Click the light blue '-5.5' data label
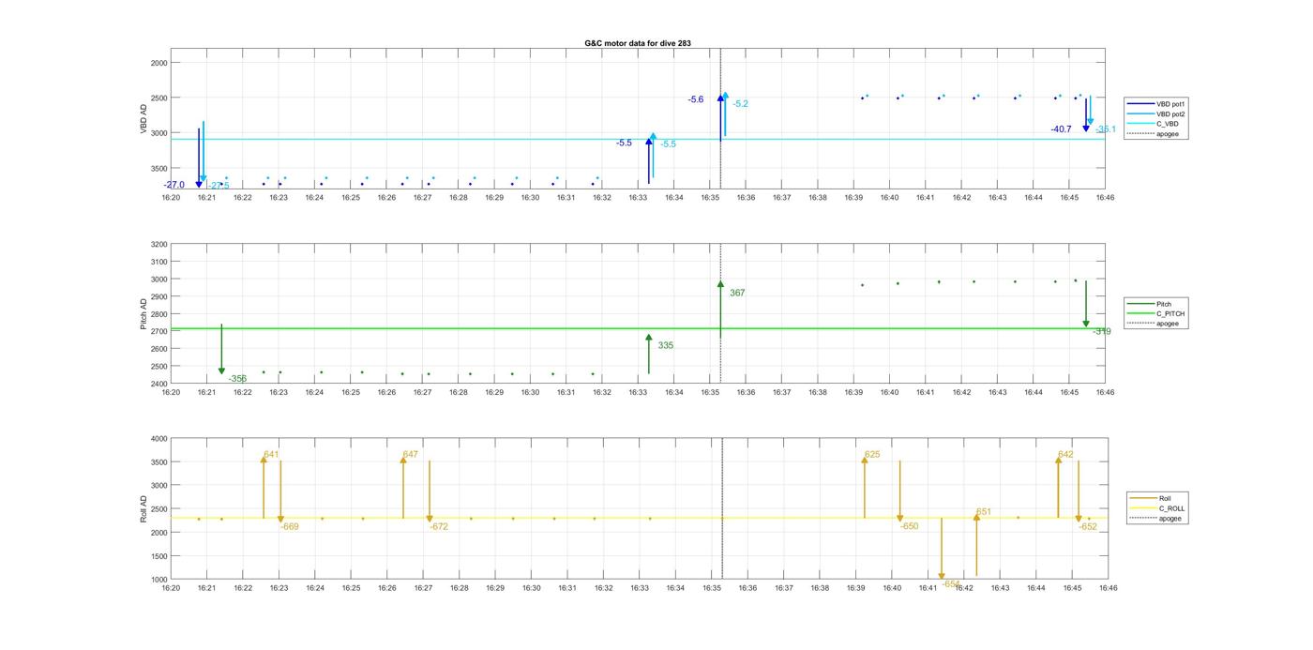The height and width of the screenshot is (650, 1313). coord(668,144)
